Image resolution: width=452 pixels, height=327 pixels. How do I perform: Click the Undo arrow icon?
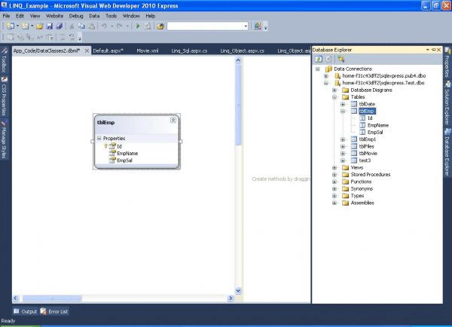pyautogui.click(x=104, y=26)
